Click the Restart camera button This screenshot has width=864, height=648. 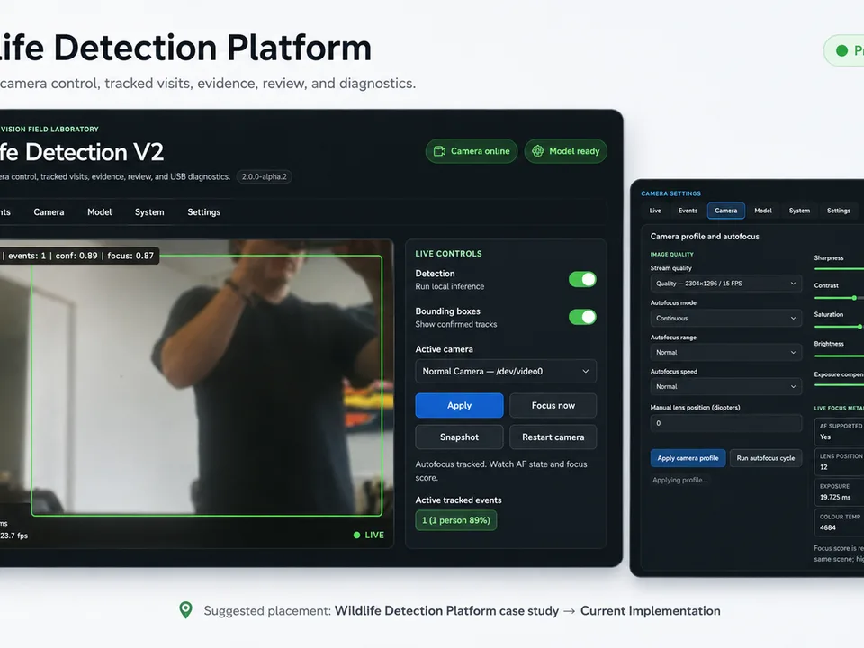[x=553, y=437]
